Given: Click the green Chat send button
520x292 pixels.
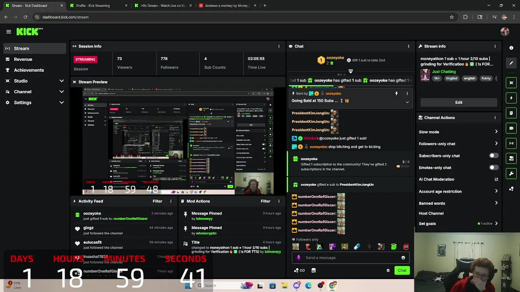Looking at the screenshot, I should coord(402,271).
